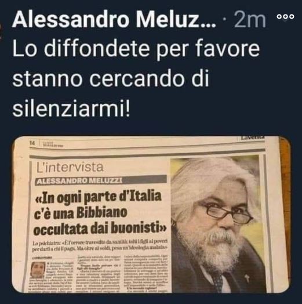Click the tweet line "stanno cercando di"
The width and height of the screenshot is (302, 304).
point(110,78)
